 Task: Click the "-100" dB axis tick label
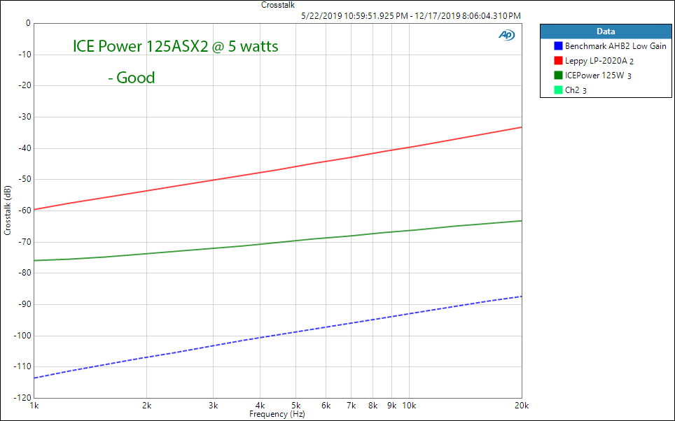point(23,336)
